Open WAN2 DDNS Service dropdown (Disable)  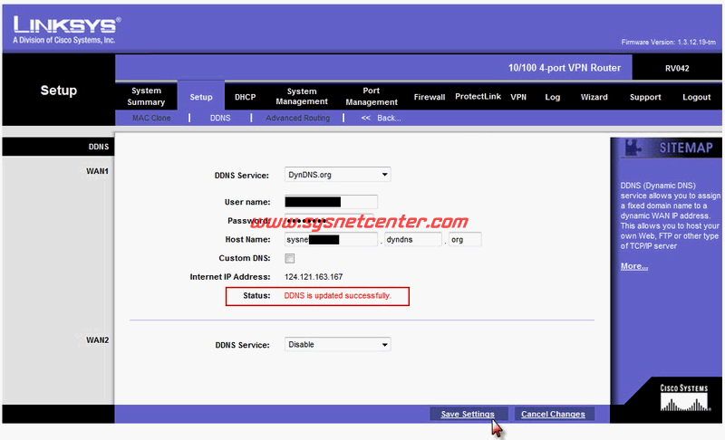tap(337, 344)
